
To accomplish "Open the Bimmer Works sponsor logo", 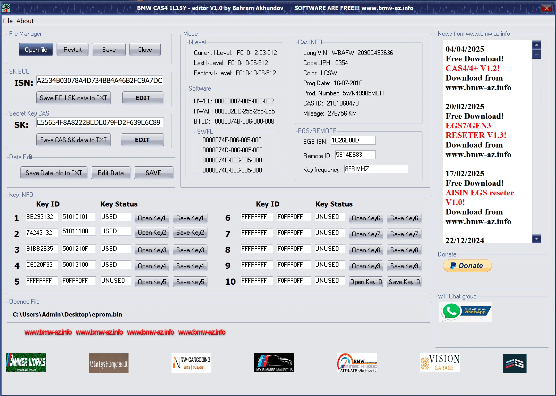I will (26, 363).
